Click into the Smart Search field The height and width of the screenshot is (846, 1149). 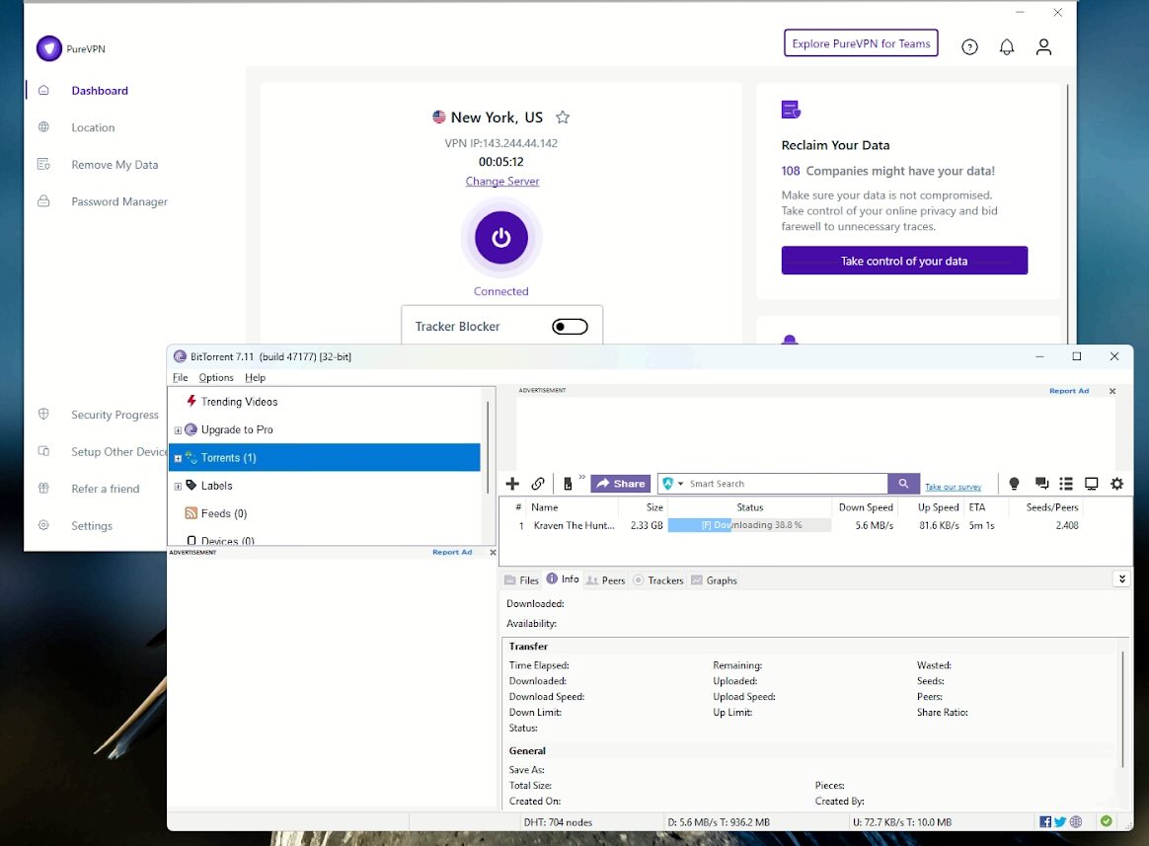coord(785,484)
